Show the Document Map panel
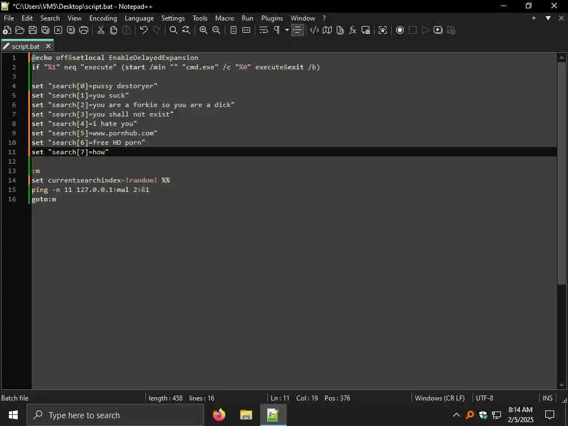Image resolution: width=568 pixels, height=426 pixels. (x=327, y=30)
